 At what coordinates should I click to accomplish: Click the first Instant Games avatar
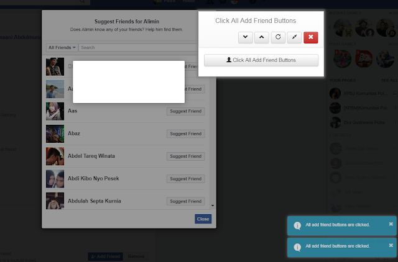[x=343, y=27]
